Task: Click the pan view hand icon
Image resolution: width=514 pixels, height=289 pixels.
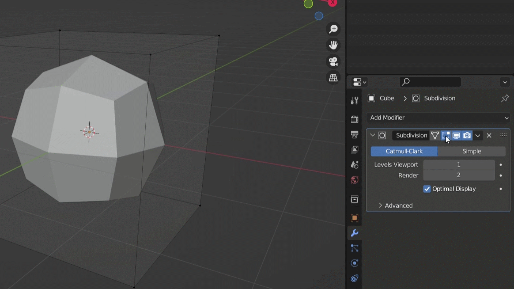Action: point(333,45)
